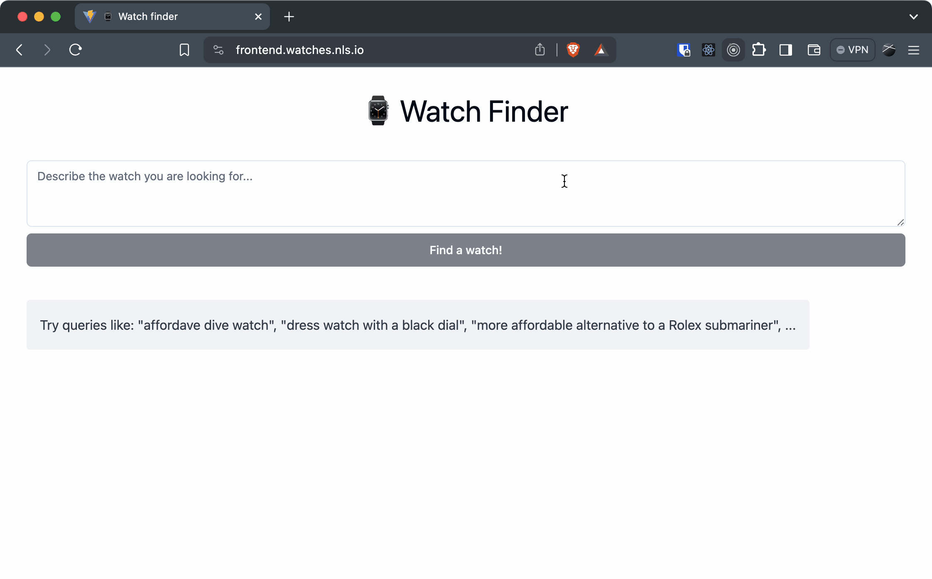Expand the tab overflow chevron at top right
The height and width of the screenshot is (579, 932).
[913, 17]
